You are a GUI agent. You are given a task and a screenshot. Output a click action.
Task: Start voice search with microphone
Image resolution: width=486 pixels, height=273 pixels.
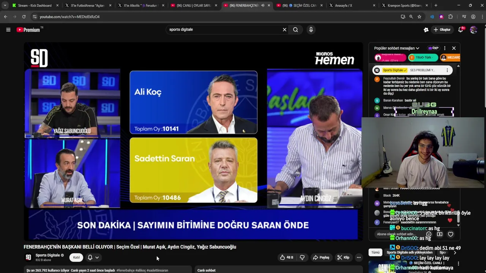pyautogui.click(x=311, y=30)
